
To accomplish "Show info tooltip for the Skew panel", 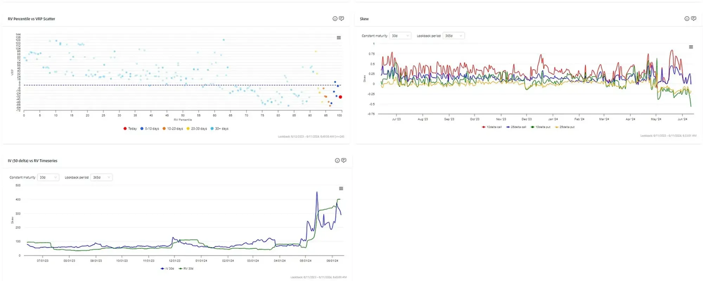I will [x=687, y=19].
